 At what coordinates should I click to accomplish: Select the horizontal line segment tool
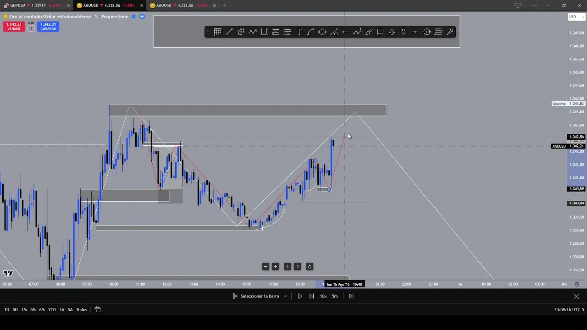345,32
